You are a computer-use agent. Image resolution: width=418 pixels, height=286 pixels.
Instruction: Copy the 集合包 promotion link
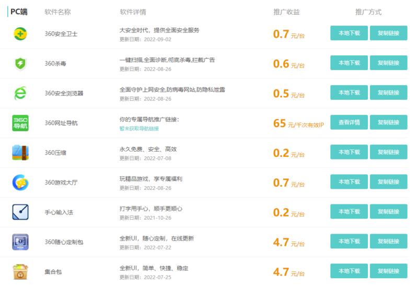pos(388,271)
